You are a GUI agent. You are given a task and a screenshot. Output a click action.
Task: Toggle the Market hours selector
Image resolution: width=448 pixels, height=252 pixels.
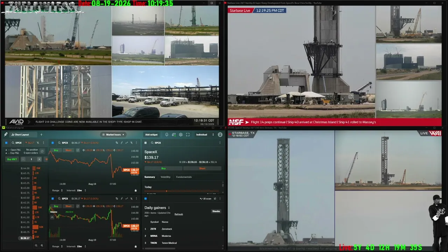pyautogui.click(x=113, y=134)
